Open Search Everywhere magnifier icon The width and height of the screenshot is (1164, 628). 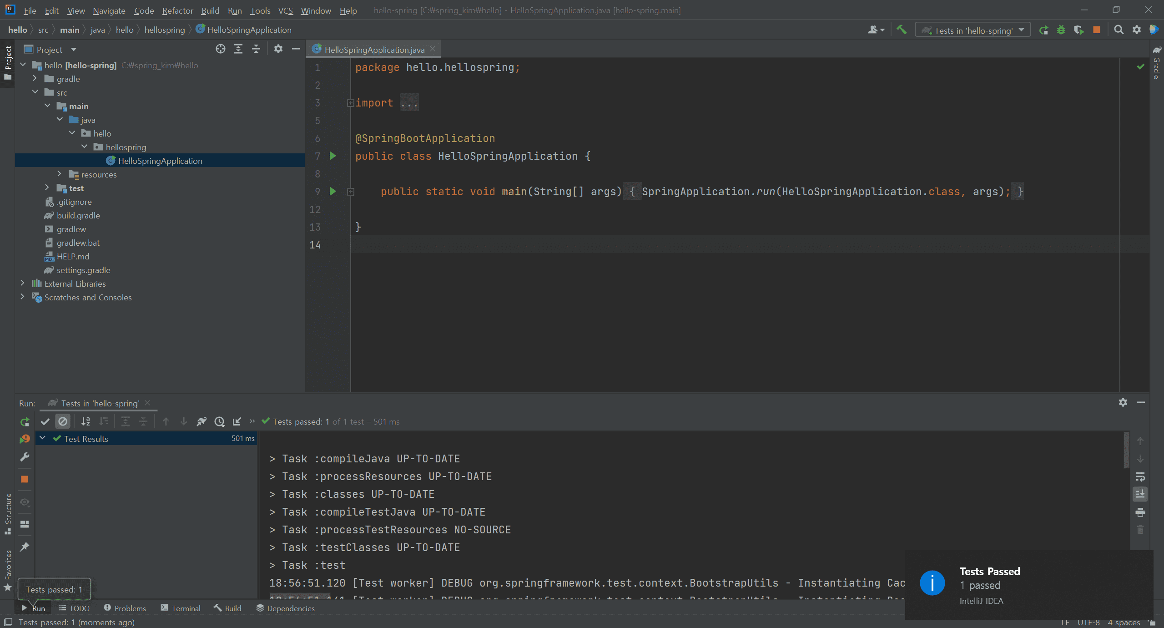pos(1119,30)
